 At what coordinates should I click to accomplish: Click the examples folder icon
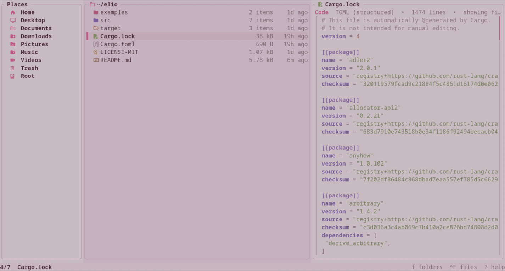point(96,12)
